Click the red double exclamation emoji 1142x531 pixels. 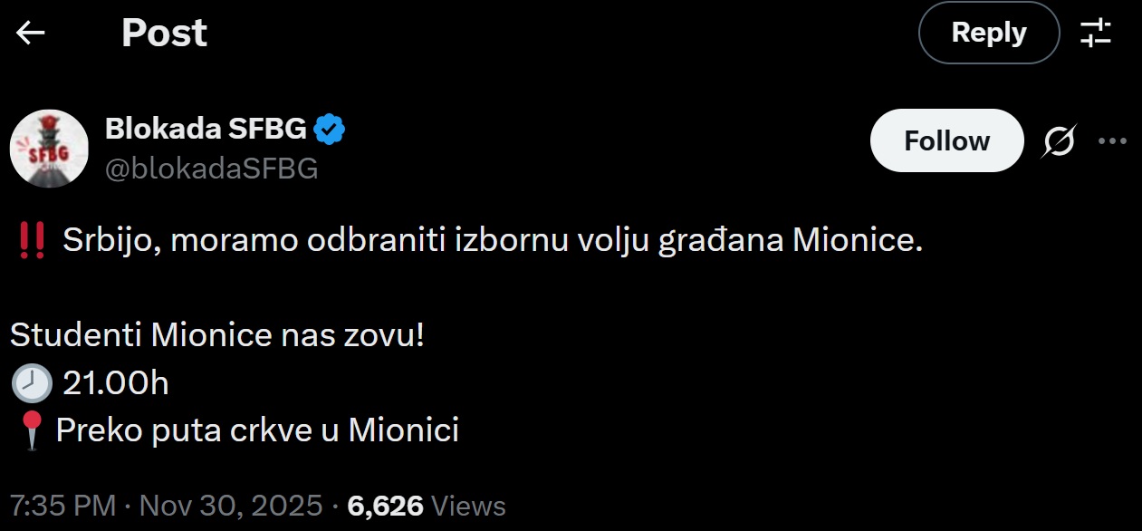[x=33, y=242]
